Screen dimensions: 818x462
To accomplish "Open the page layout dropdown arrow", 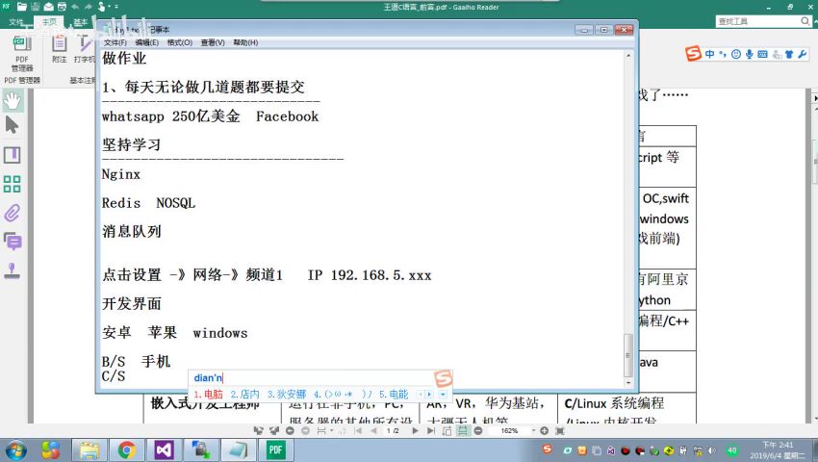I will [332, 430].
